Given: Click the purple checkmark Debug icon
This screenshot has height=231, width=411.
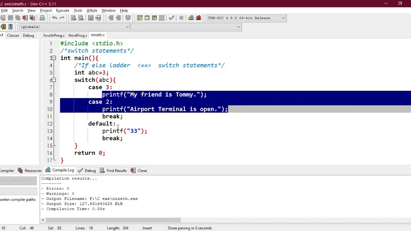Looking at the screenshot, I should 171,18.
